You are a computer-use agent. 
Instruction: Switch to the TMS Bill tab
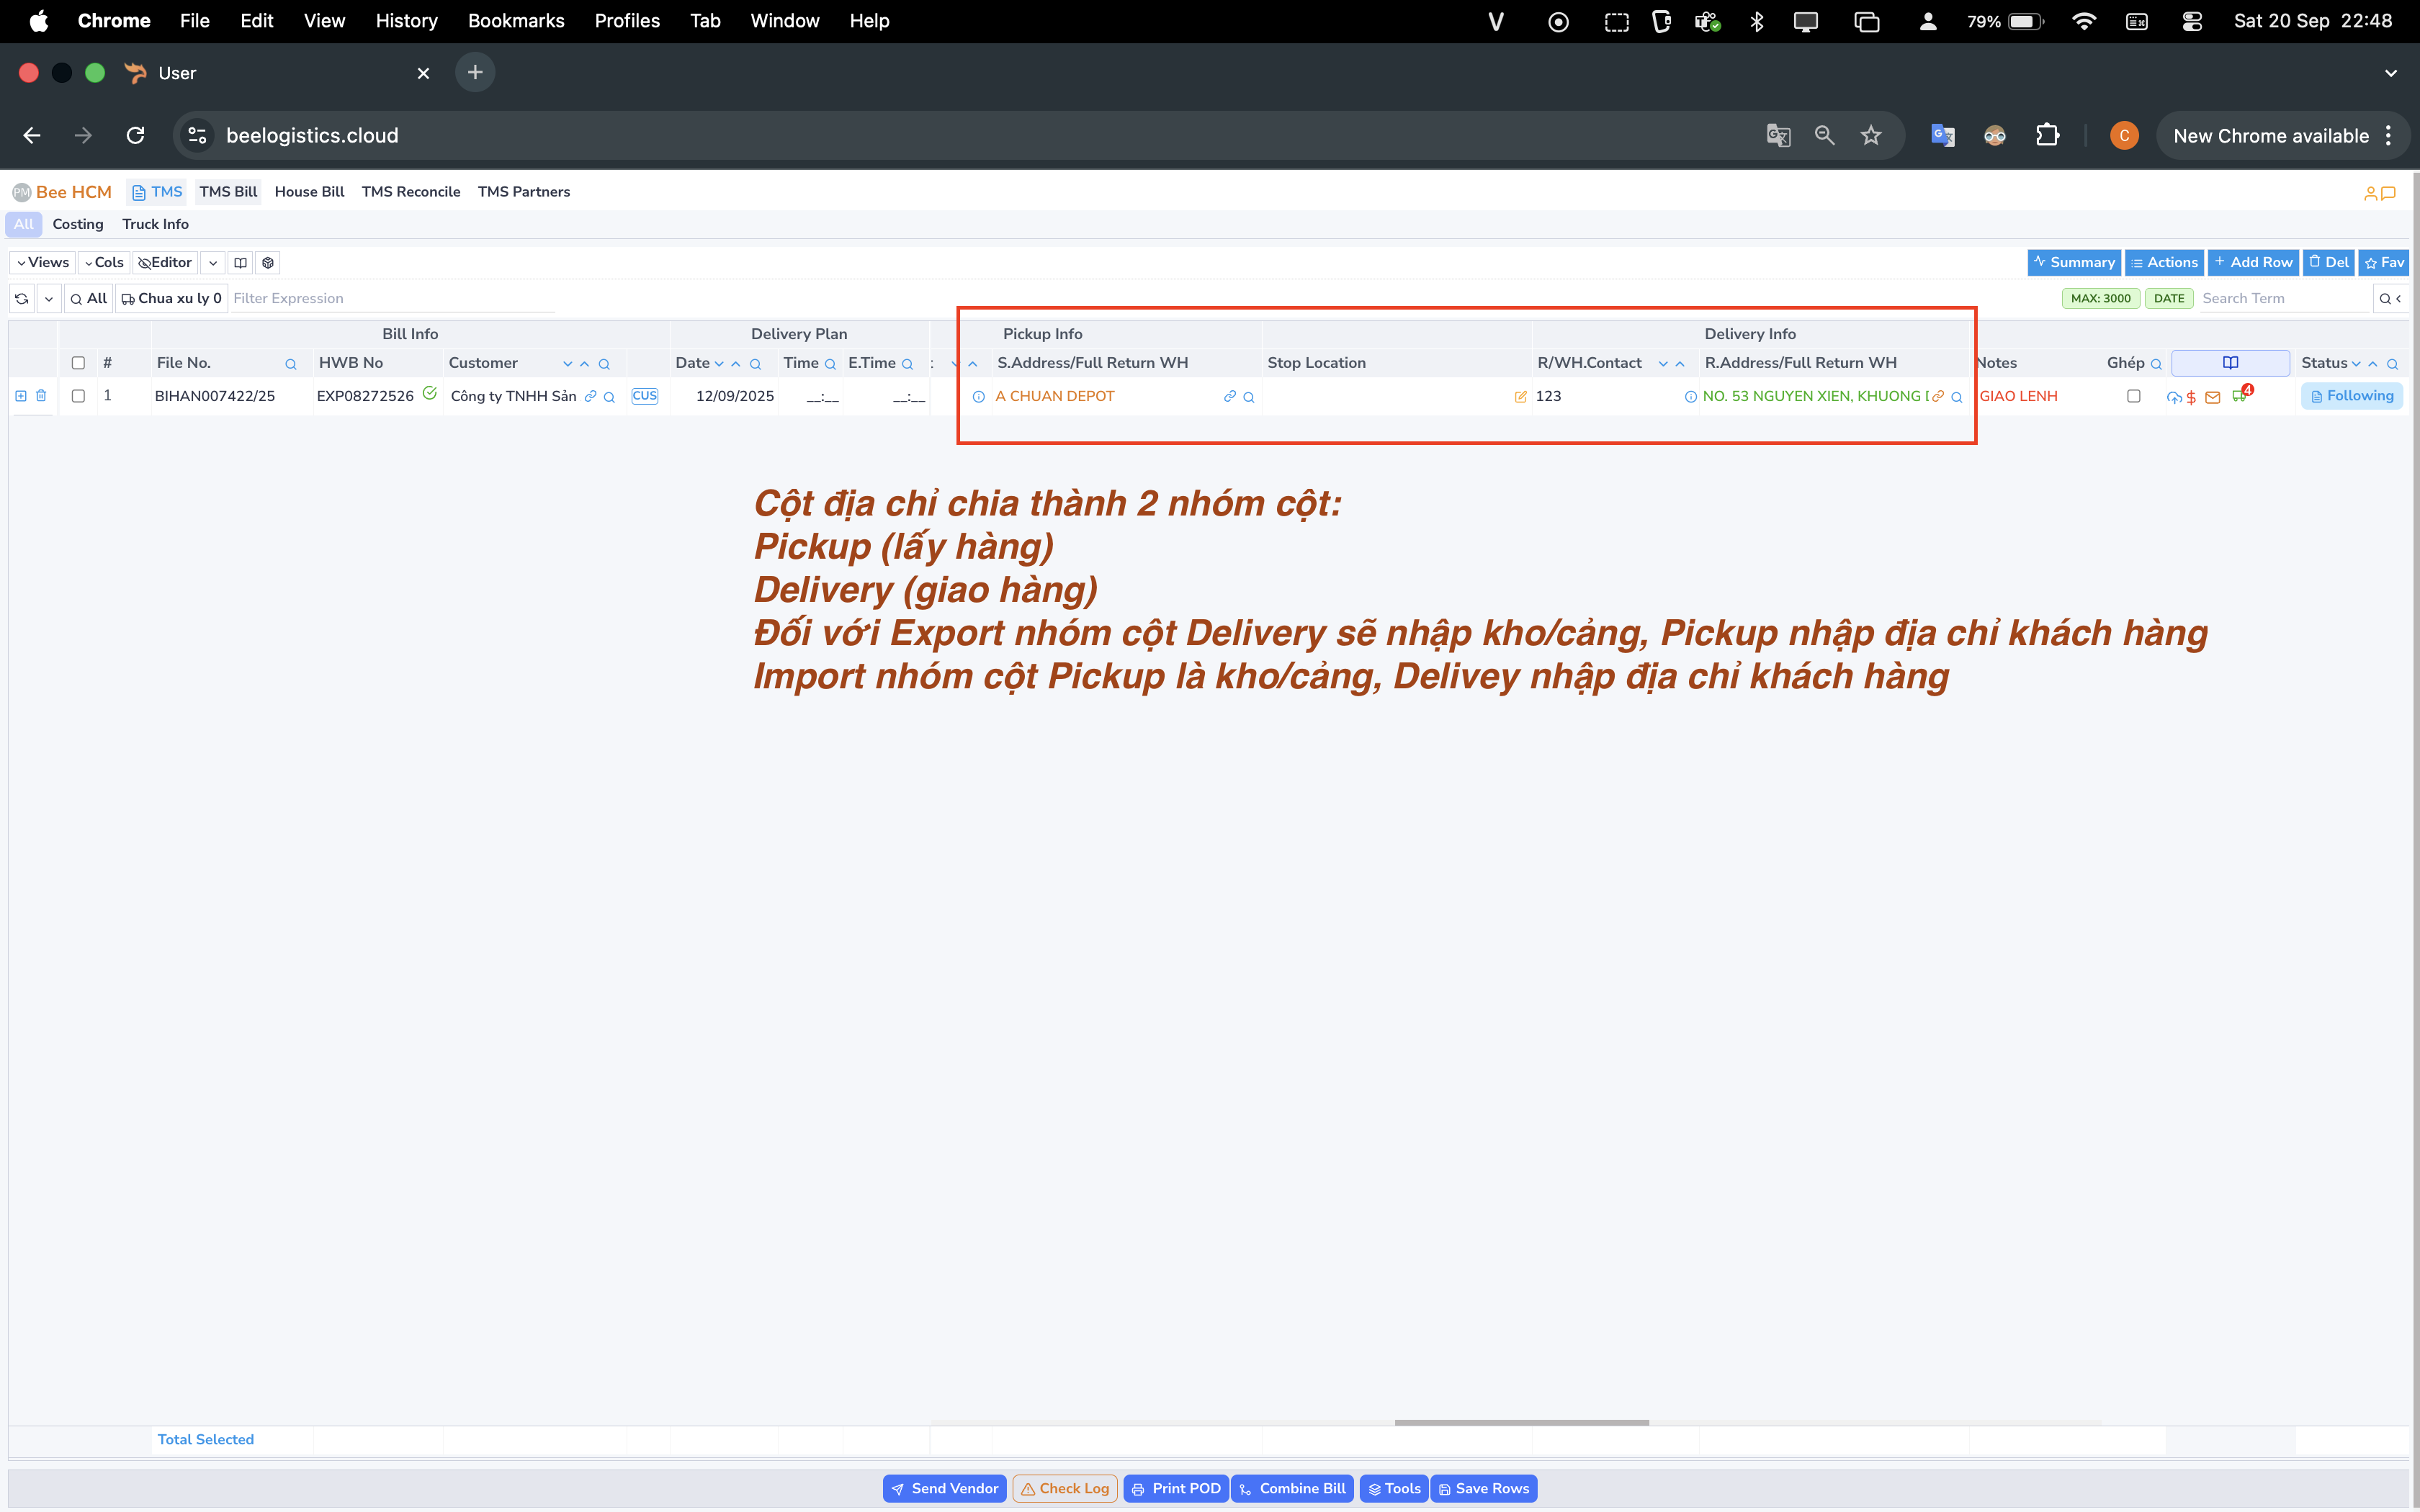point(228,192)
